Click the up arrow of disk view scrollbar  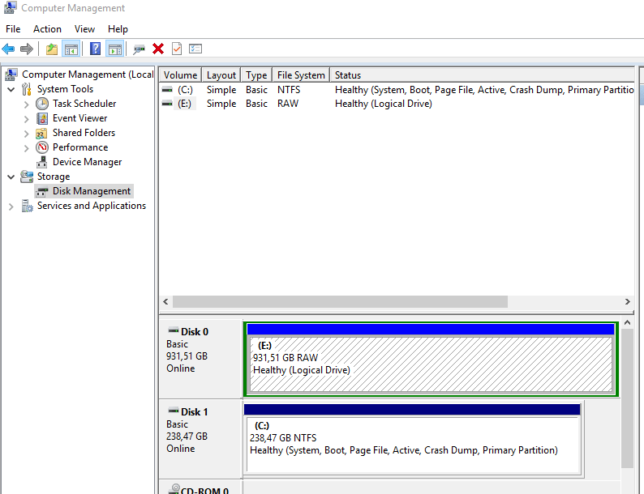(627, 323)
